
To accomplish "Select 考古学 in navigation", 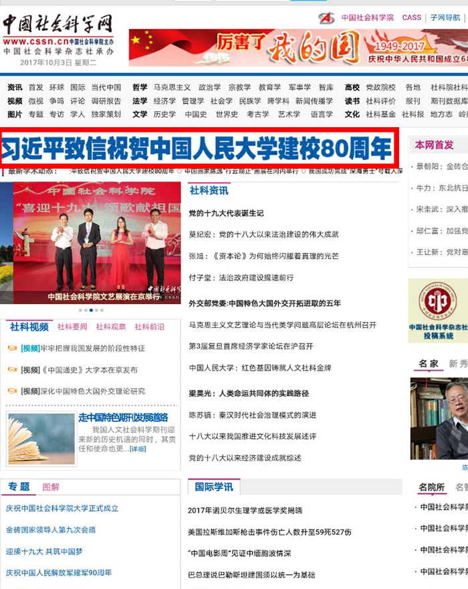I will tap(258, 114).
